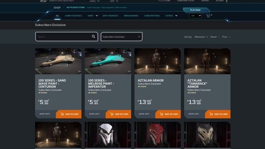View More Info for Melrose Paint

(x=94, y=114)
